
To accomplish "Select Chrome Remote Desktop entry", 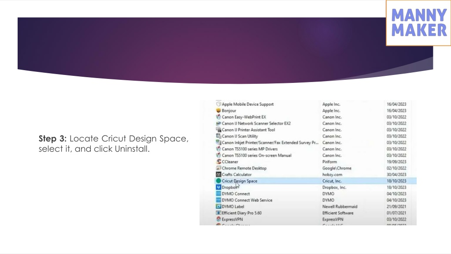I will (x=244, y=168).
